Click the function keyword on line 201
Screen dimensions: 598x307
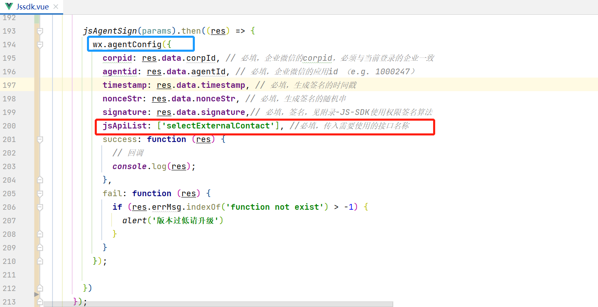pyautogui.click(x=167, y=139)
